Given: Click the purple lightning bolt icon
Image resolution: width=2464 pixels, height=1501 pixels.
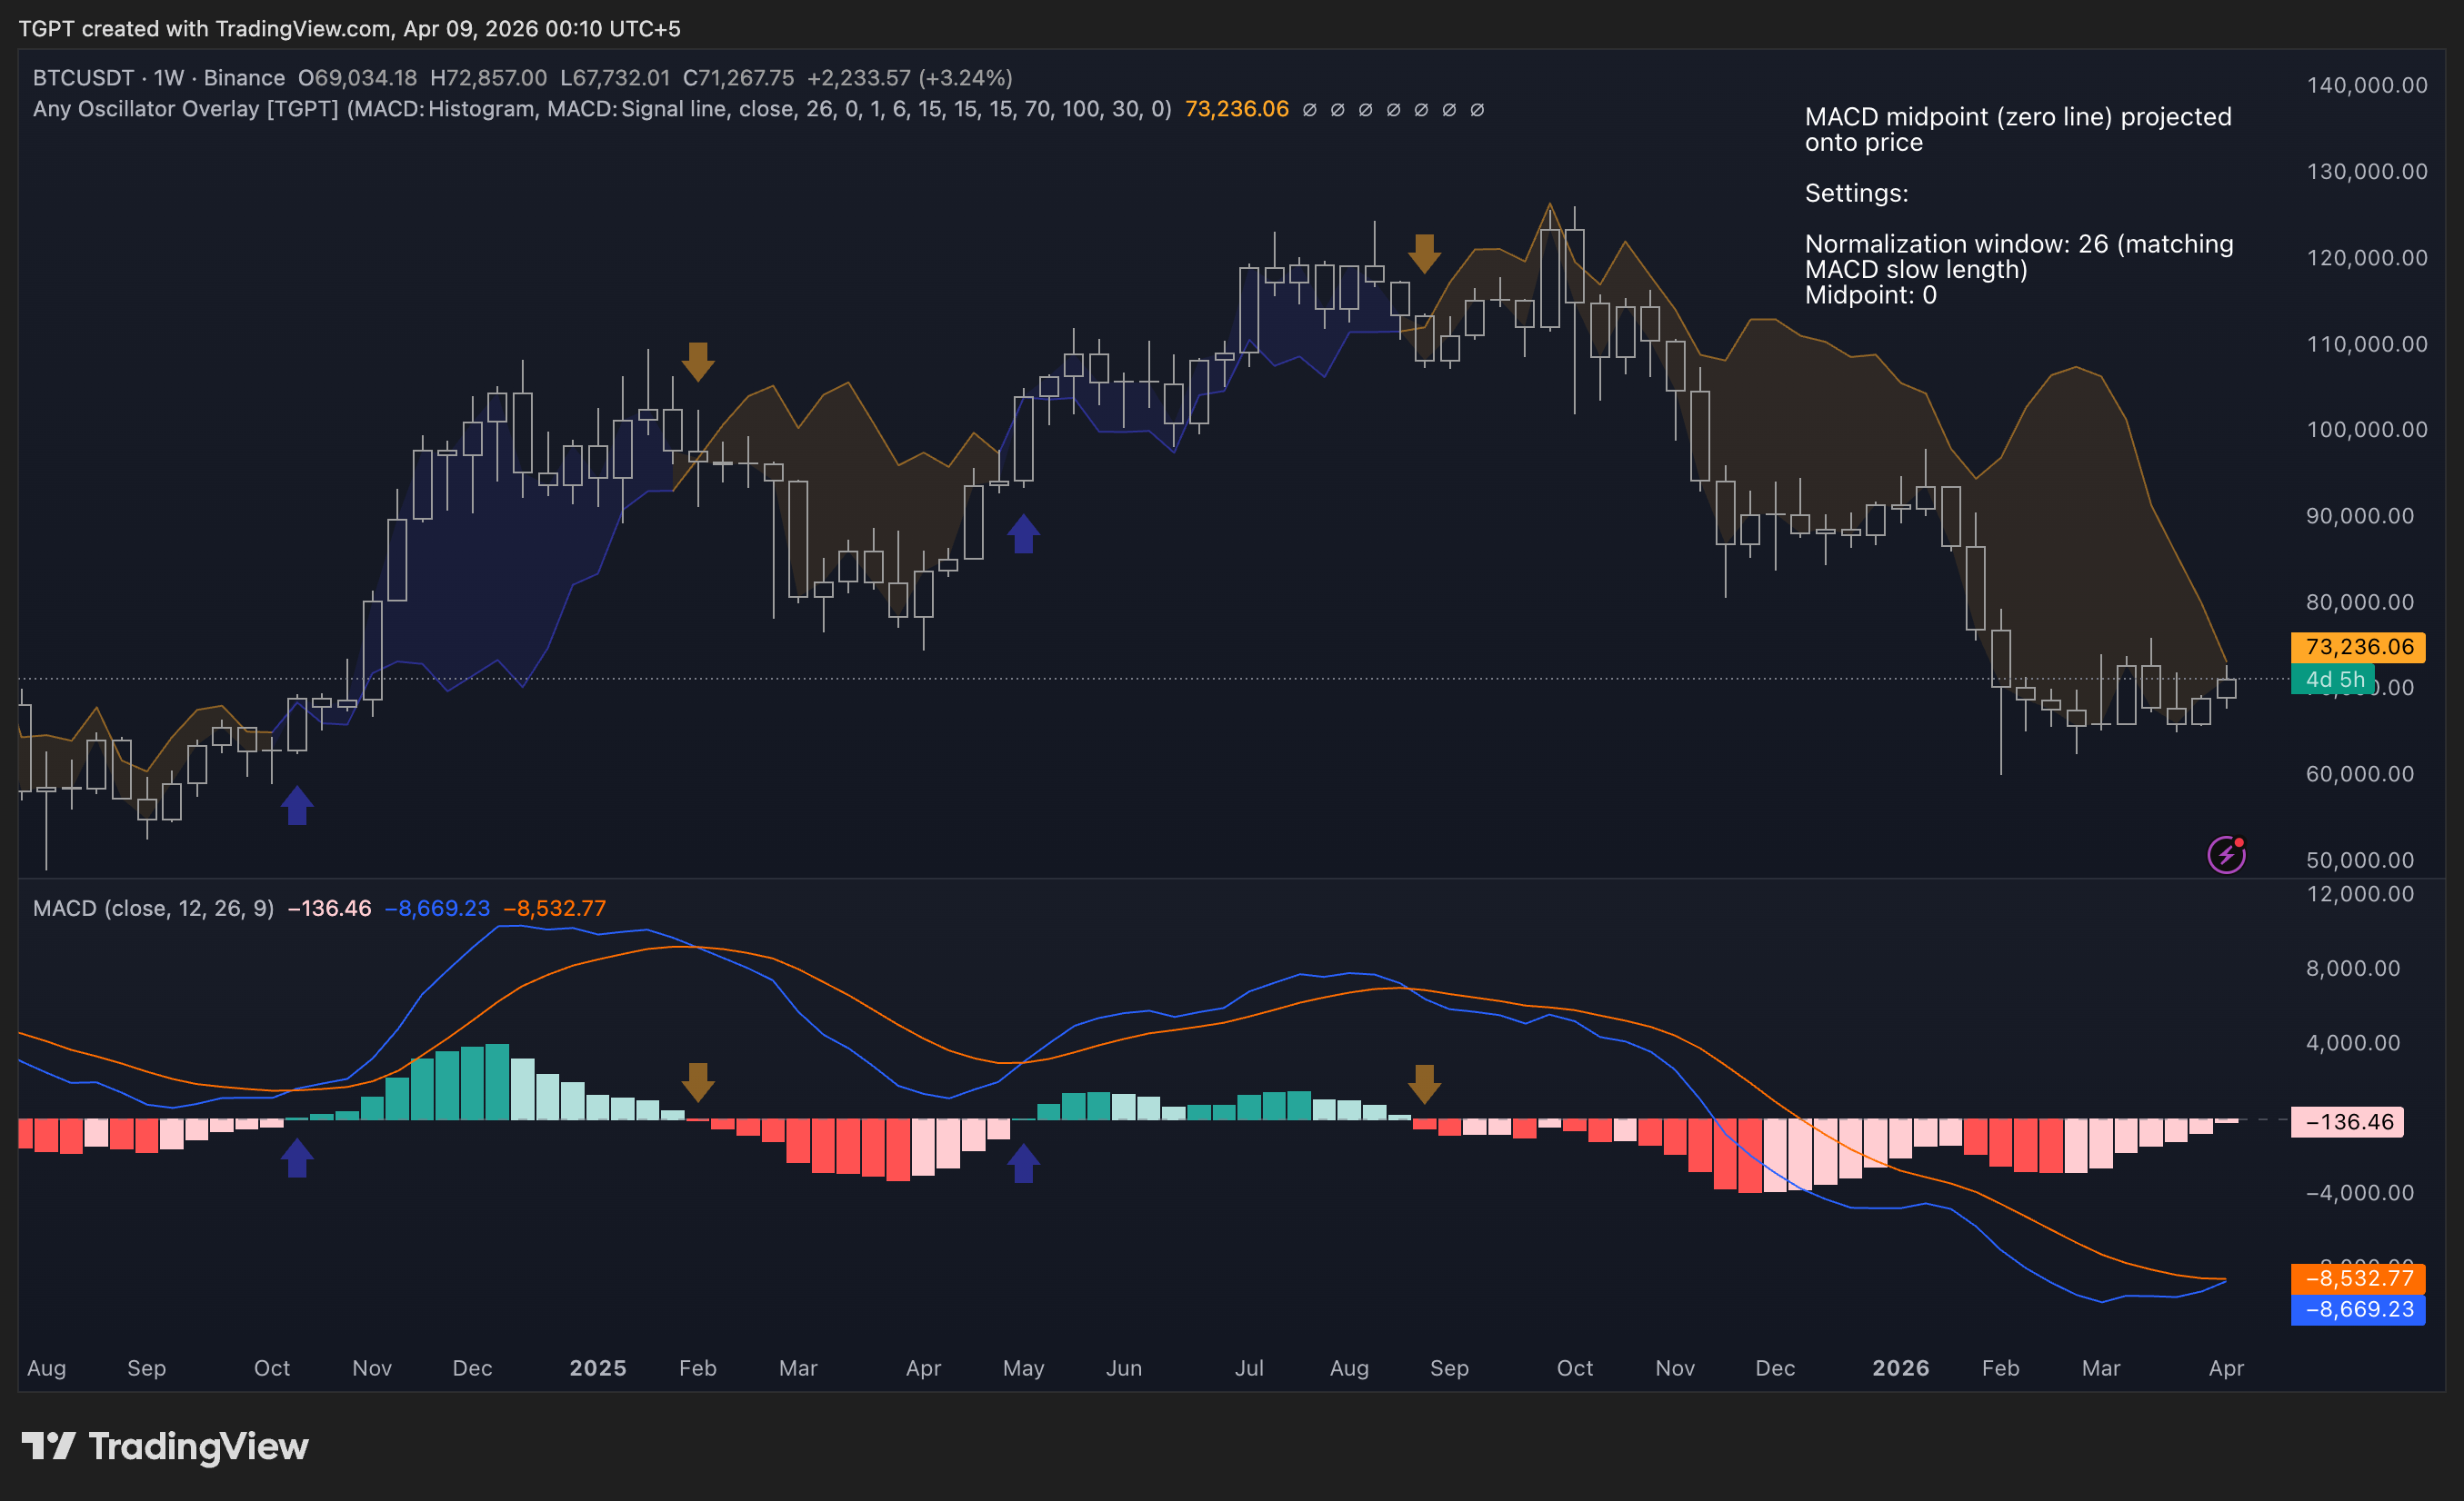Looking at the screenshot, I should pos(2226,854).
